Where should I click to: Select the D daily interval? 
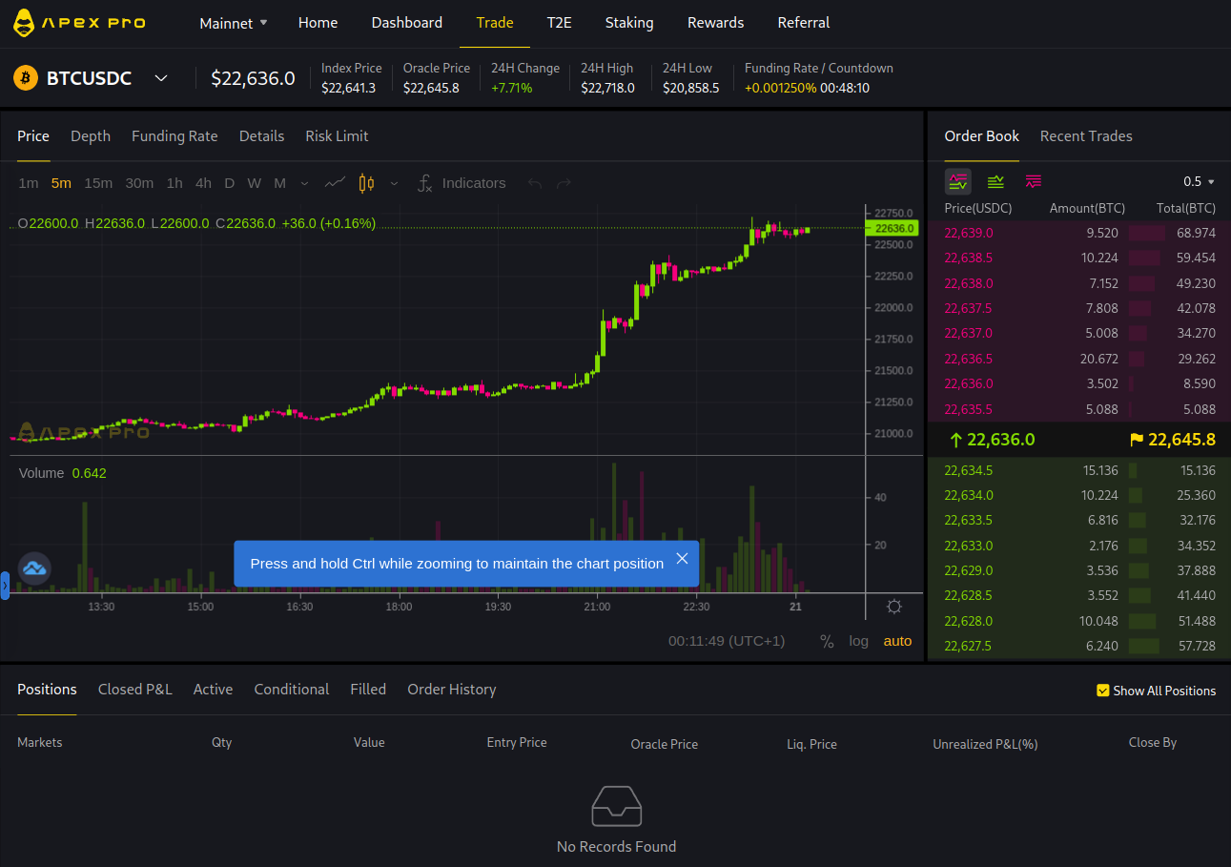[230, 183]
